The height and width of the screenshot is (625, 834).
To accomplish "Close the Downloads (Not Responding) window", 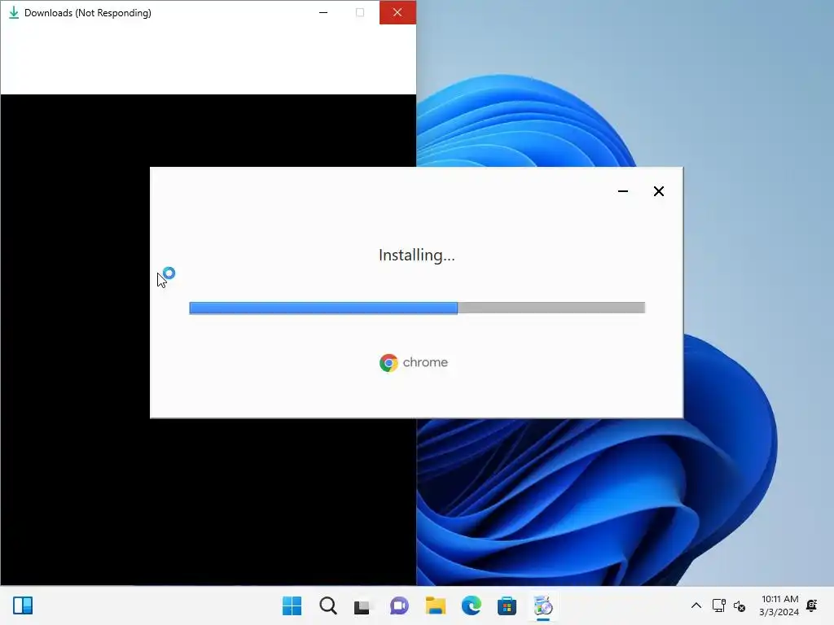I will 397,12.
